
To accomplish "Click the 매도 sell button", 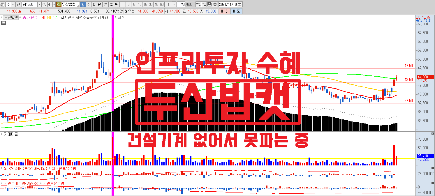I will pyautogui.click(x=236, y=11).
